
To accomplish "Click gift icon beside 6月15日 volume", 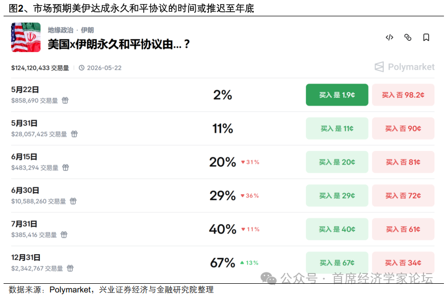I will point(66,168).
